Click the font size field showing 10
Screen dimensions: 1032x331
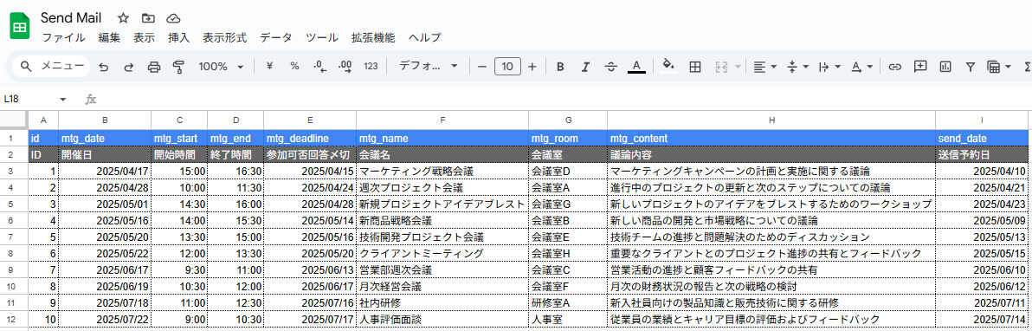tap(507, 67)
